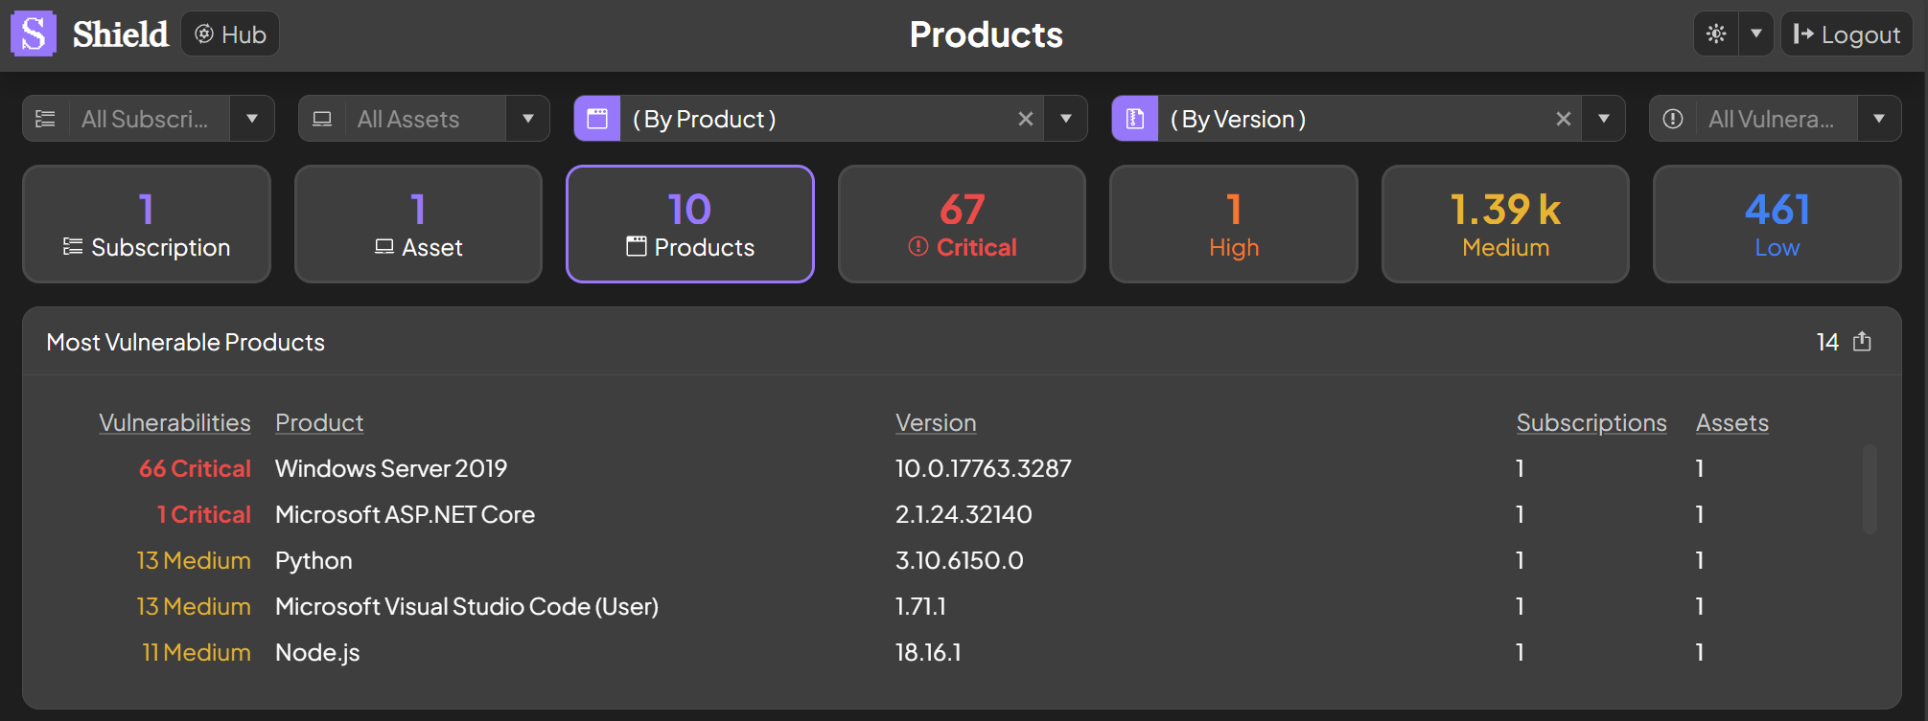Click the 11 Medium vulnerabilities value
The width and height of the screenshot is (1928, 721).
(x=197, y=652)
